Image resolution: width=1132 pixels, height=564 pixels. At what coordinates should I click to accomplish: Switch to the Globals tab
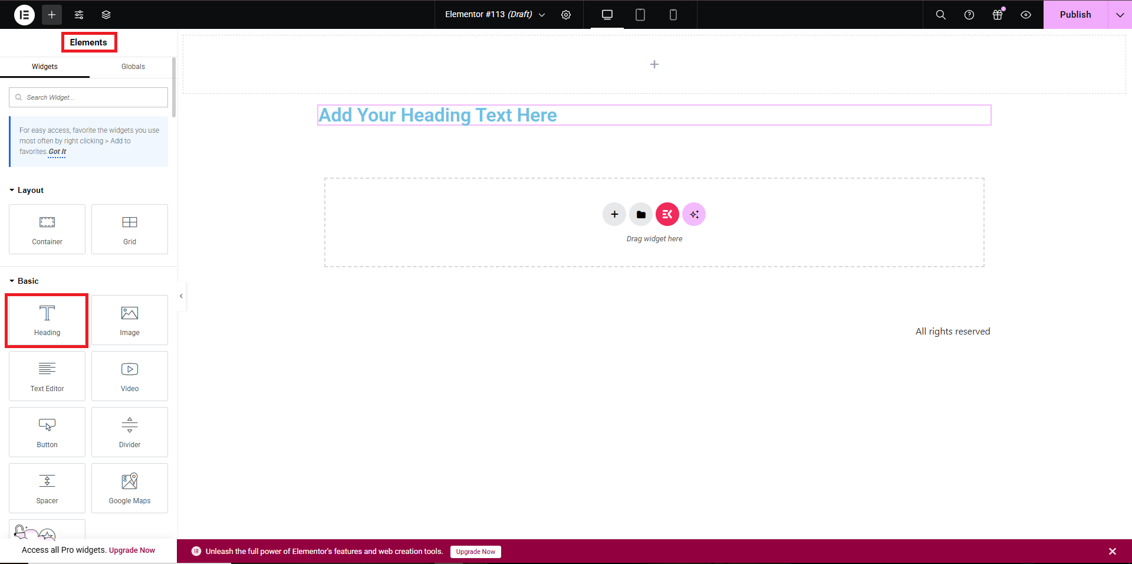(133, 67)
